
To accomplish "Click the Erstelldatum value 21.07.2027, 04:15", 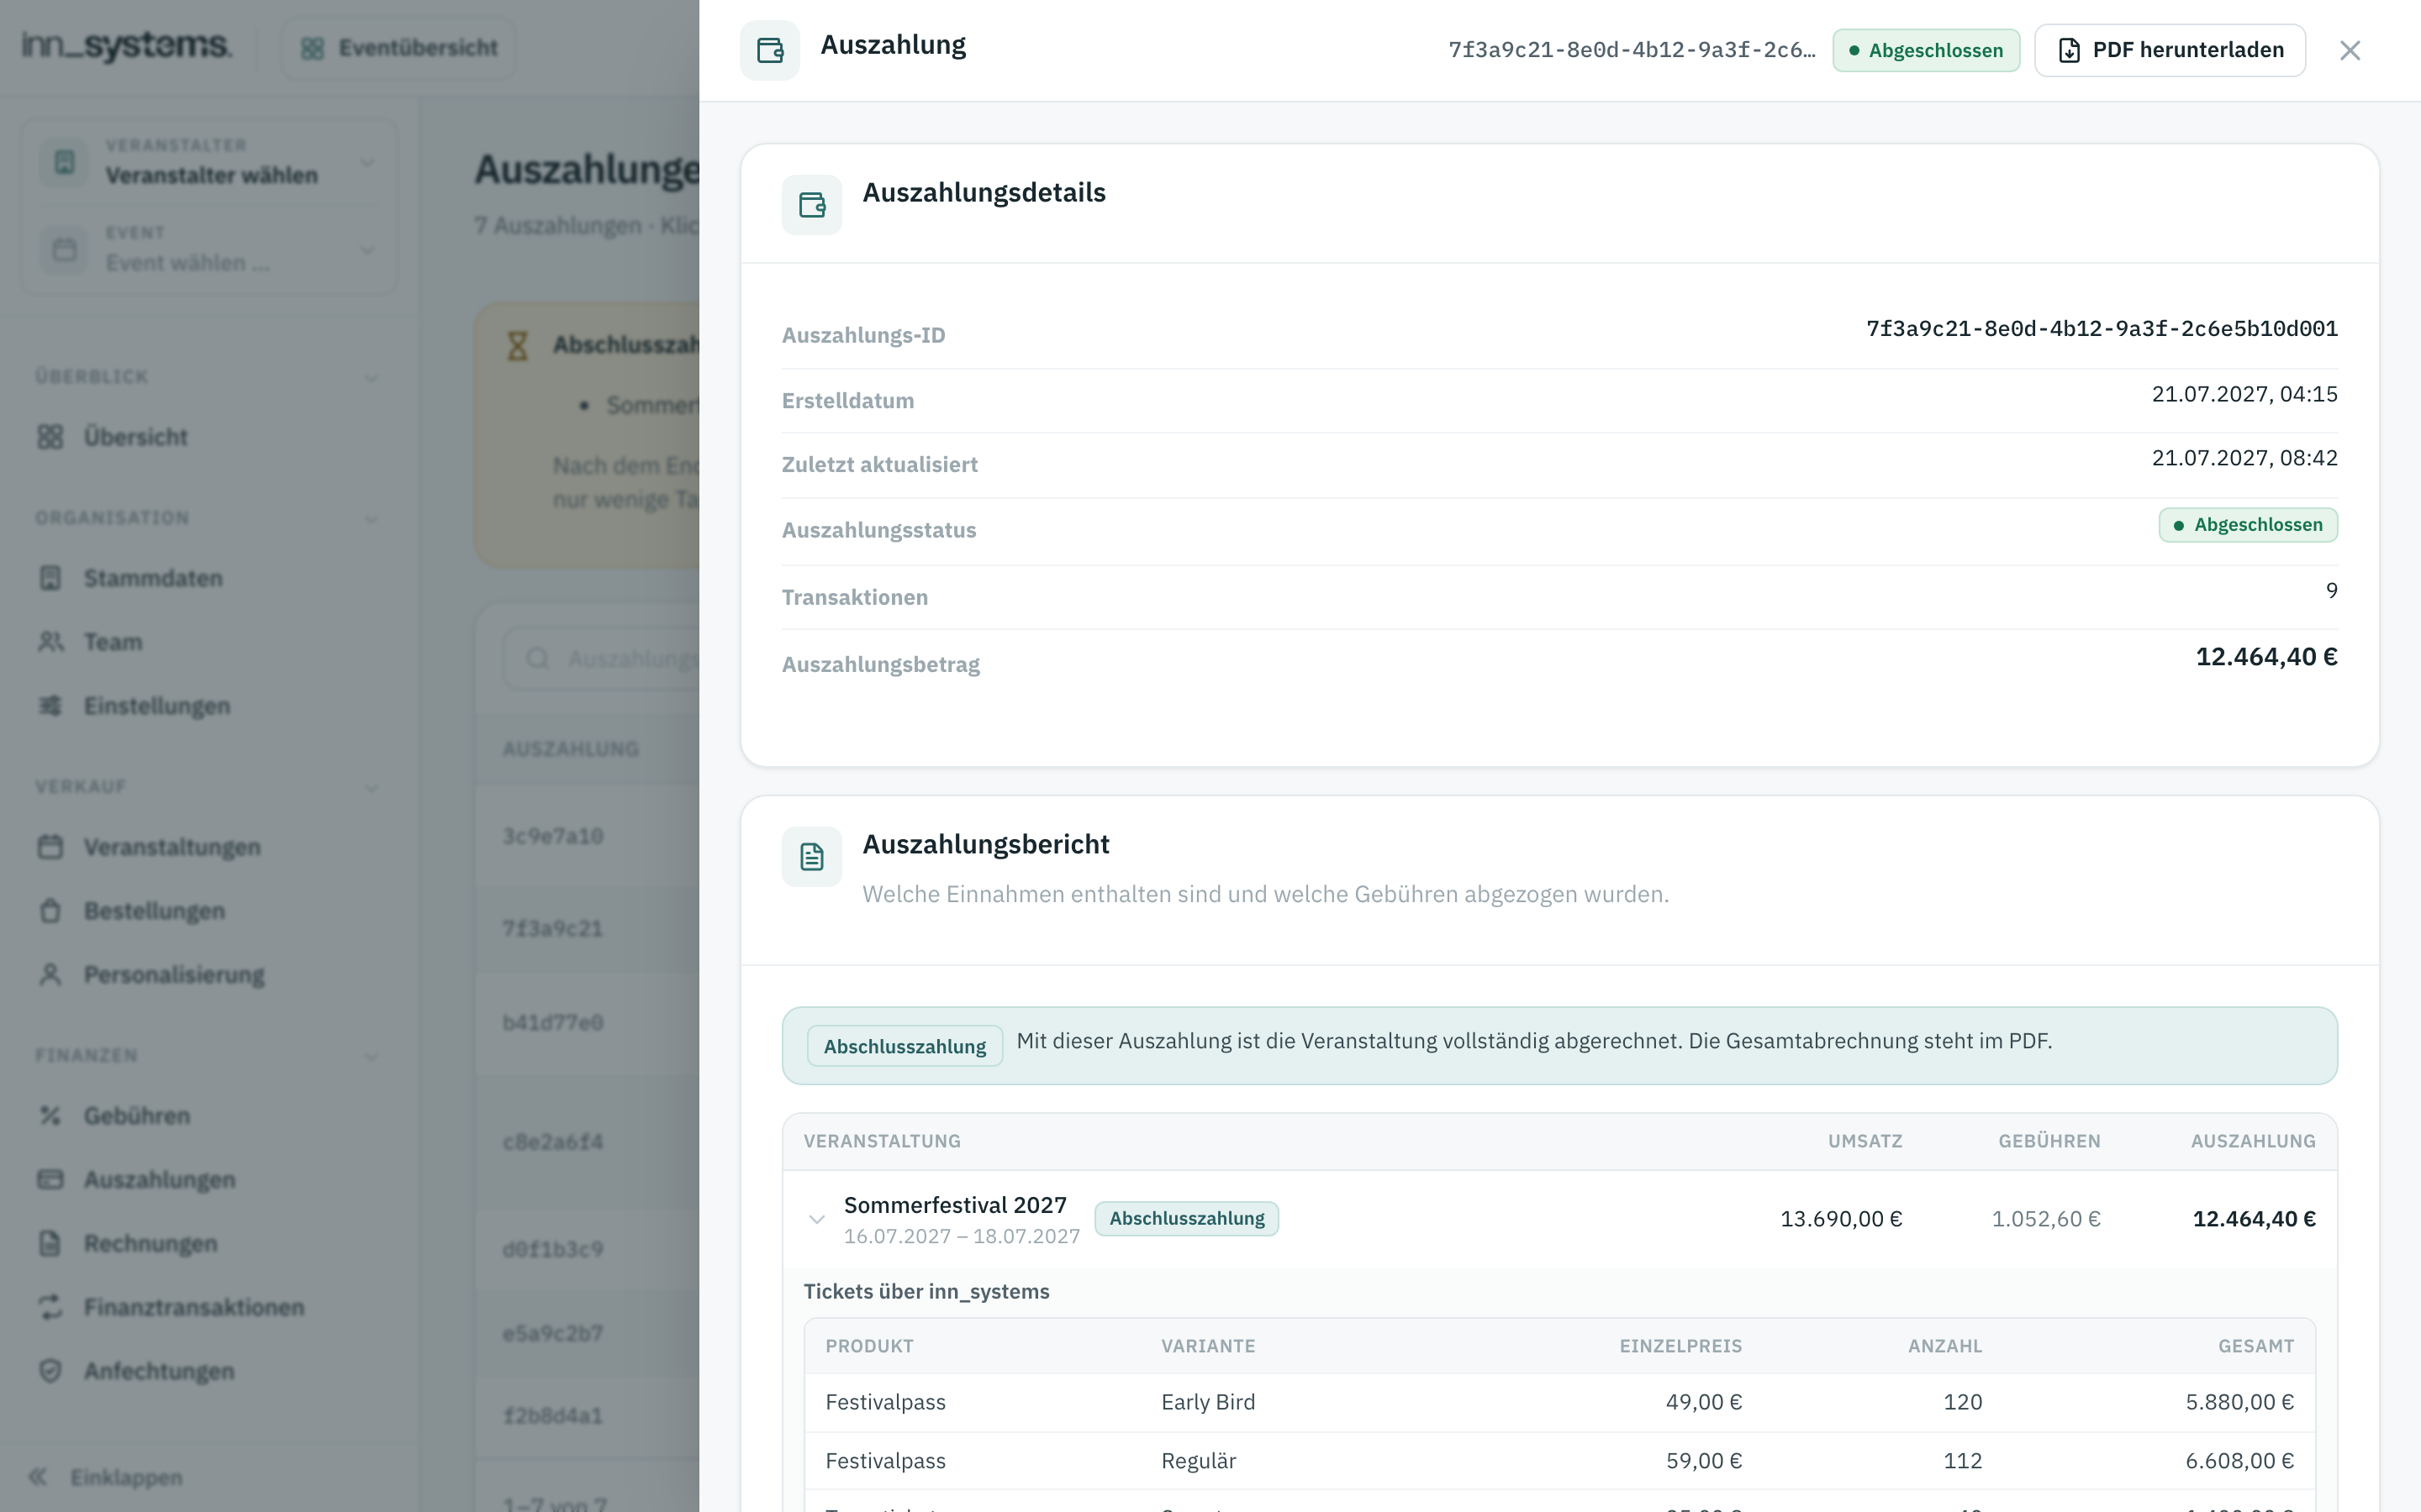I will coord(2244,394).
